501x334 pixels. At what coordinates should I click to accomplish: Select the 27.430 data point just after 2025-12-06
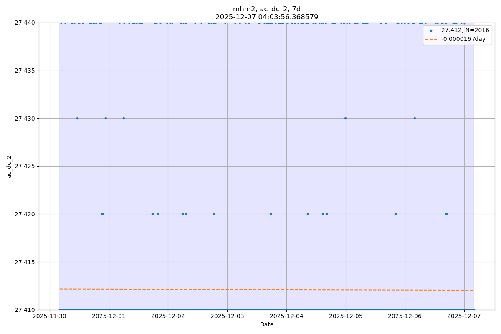[x=415, y=118]
